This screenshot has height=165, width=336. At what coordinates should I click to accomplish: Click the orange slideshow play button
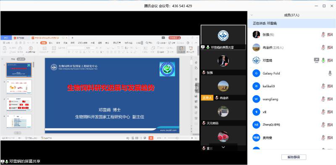pos(151,138)
